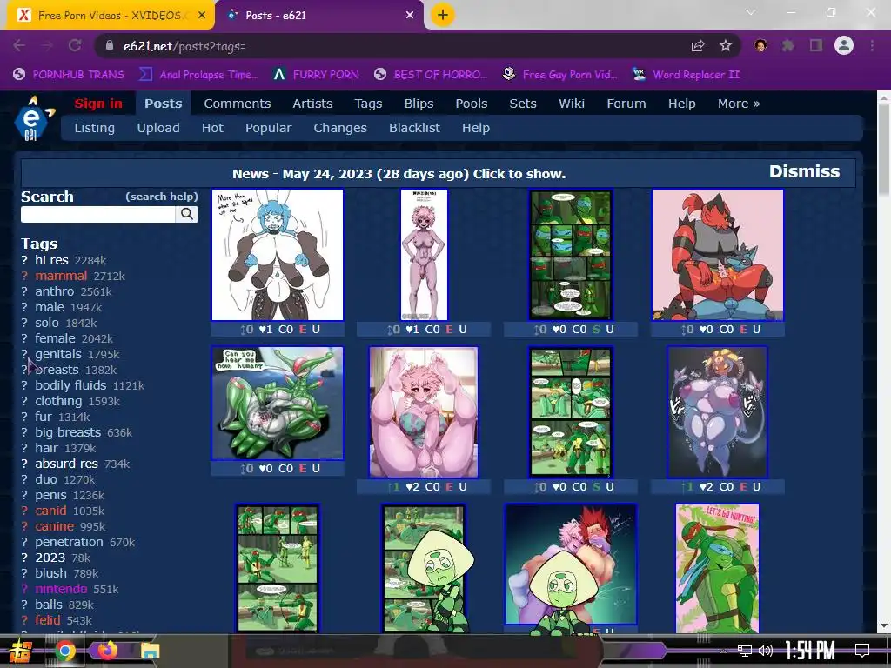Click the volume speaker icon in tray

[766, 651]
